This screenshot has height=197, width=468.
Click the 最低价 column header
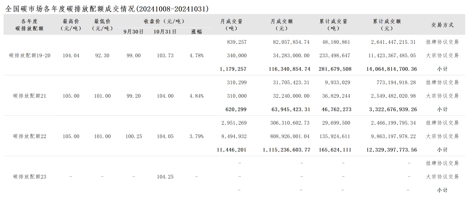[x=102, y=25]
